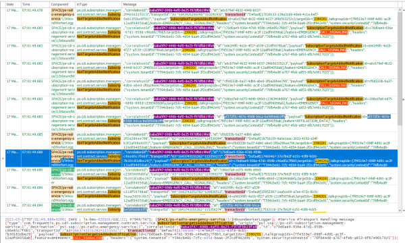The image size is (405, 243).
Task: Select the log row at 07:01:49.685
Action: [x=201, y=140]
